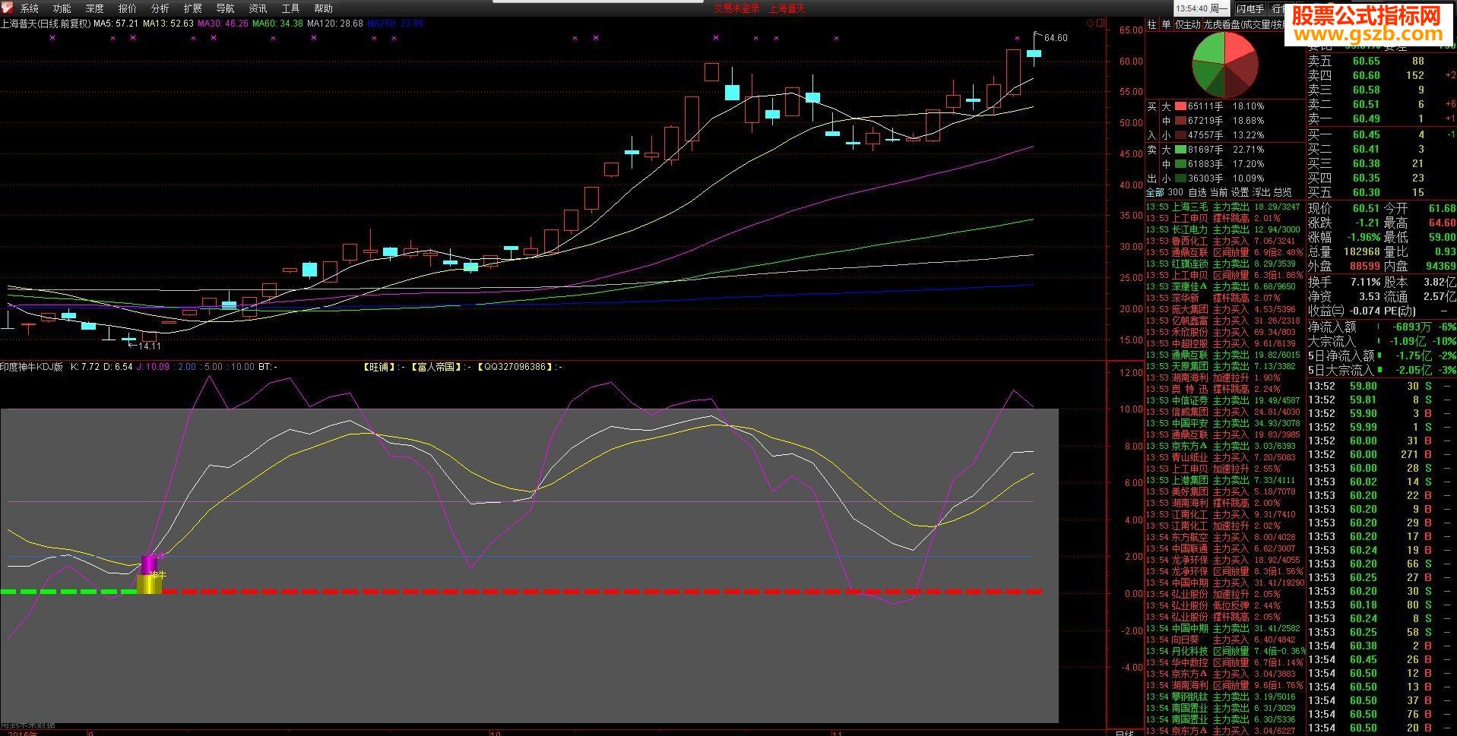This screenshot has height=736, width=1457.
Task: Click the 卖出 小 dark green swatch
Action: pyautogui.click(x=1180, y=178)
